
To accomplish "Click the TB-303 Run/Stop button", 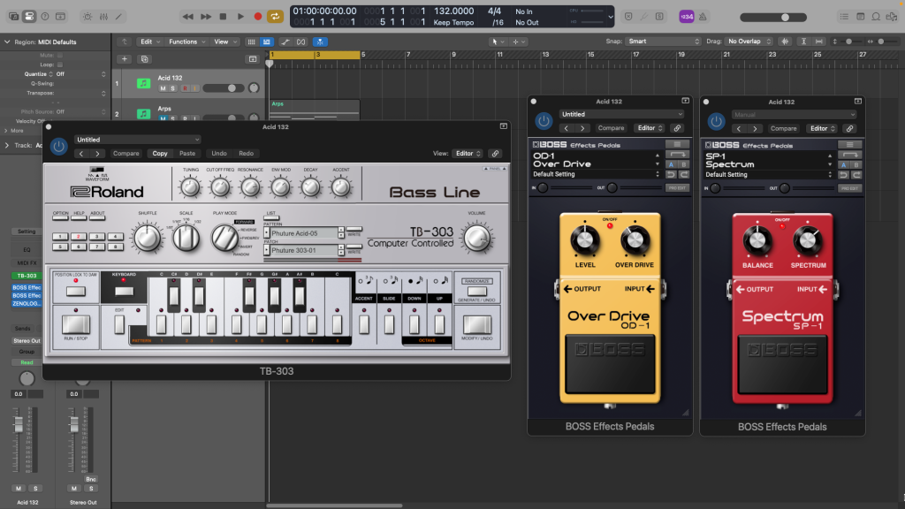I will coord(76,324).
